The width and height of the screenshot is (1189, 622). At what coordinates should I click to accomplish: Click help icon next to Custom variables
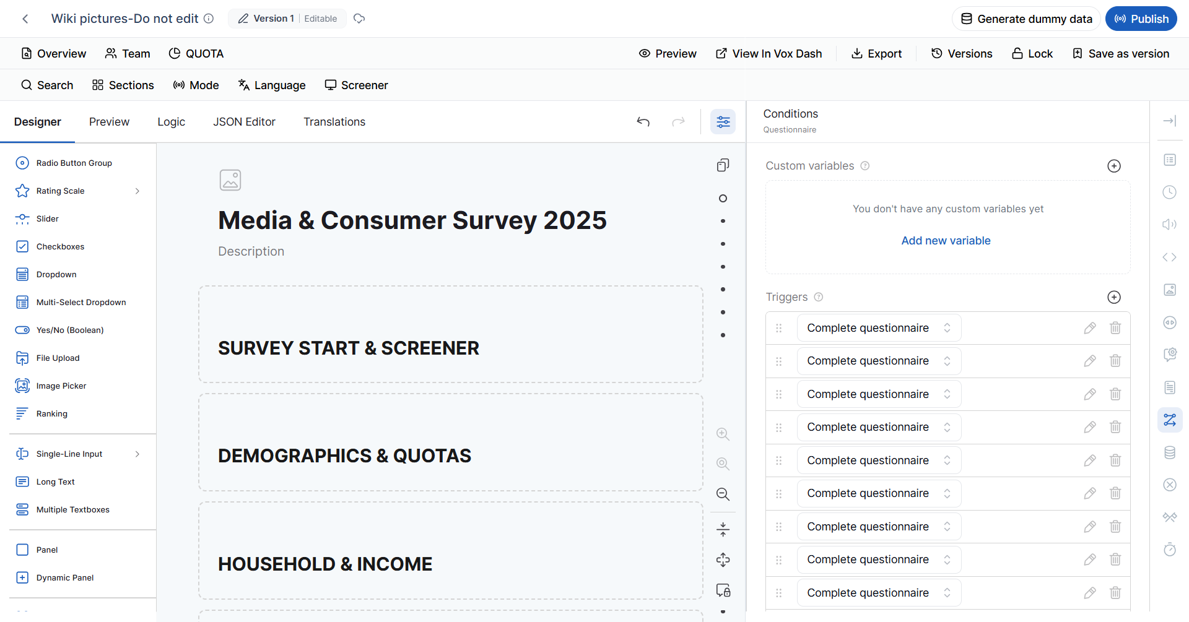coord(865,166)
